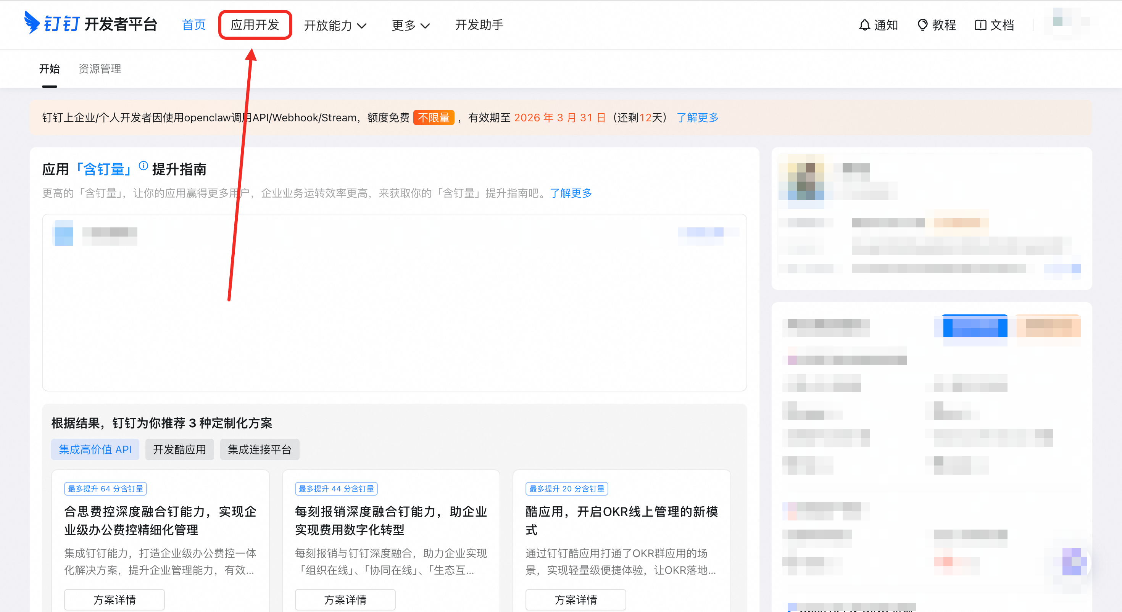Click the info icon beside 含钉量
Screen dimensions: 1122x612
pos(143,166)
